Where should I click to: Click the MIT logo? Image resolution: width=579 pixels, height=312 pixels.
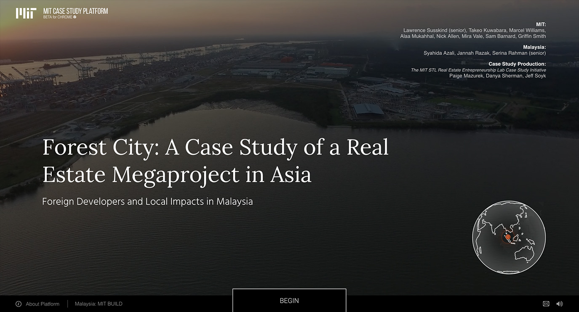26,13
